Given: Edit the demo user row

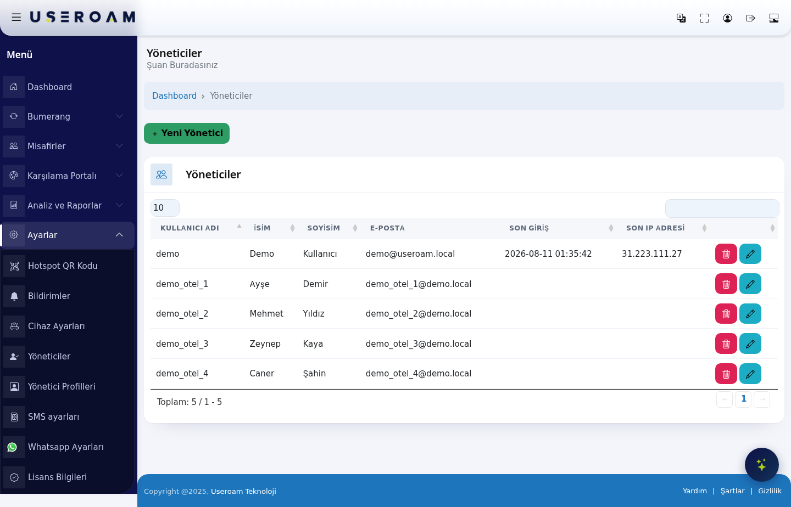Looking at the screenshot, I should click(x=750, y=254).
